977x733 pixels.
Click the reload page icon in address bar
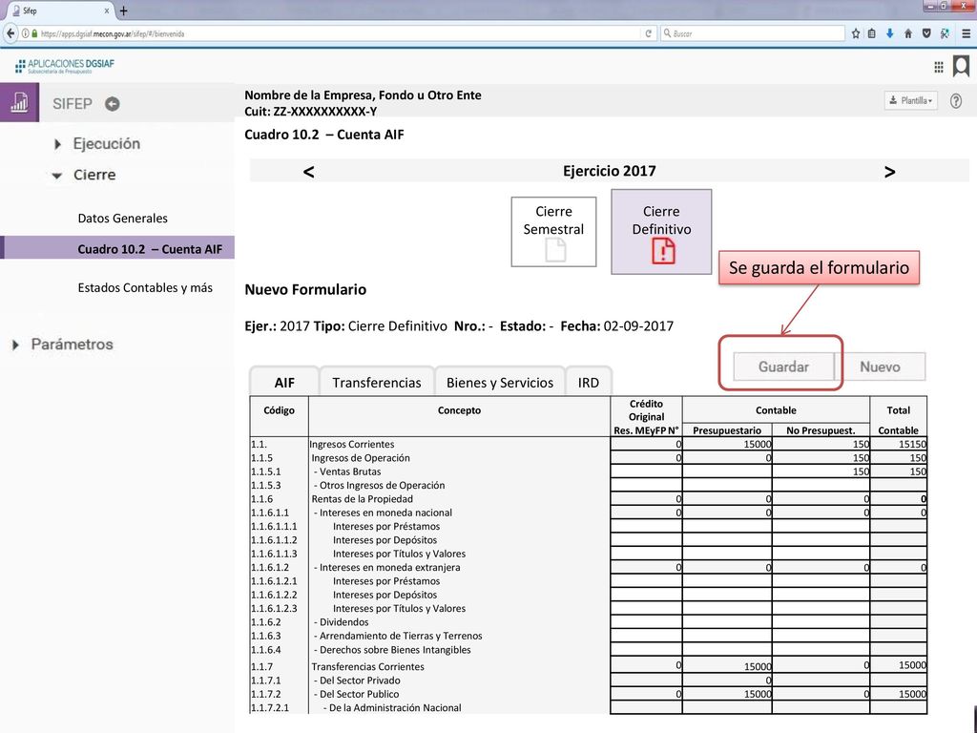648,33
